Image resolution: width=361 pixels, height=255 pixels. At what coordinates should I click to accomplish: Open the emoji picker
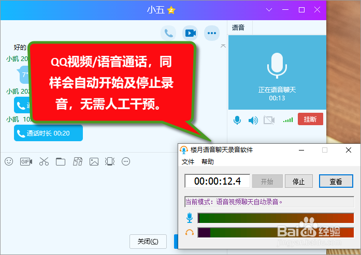(x=9, y=161)
